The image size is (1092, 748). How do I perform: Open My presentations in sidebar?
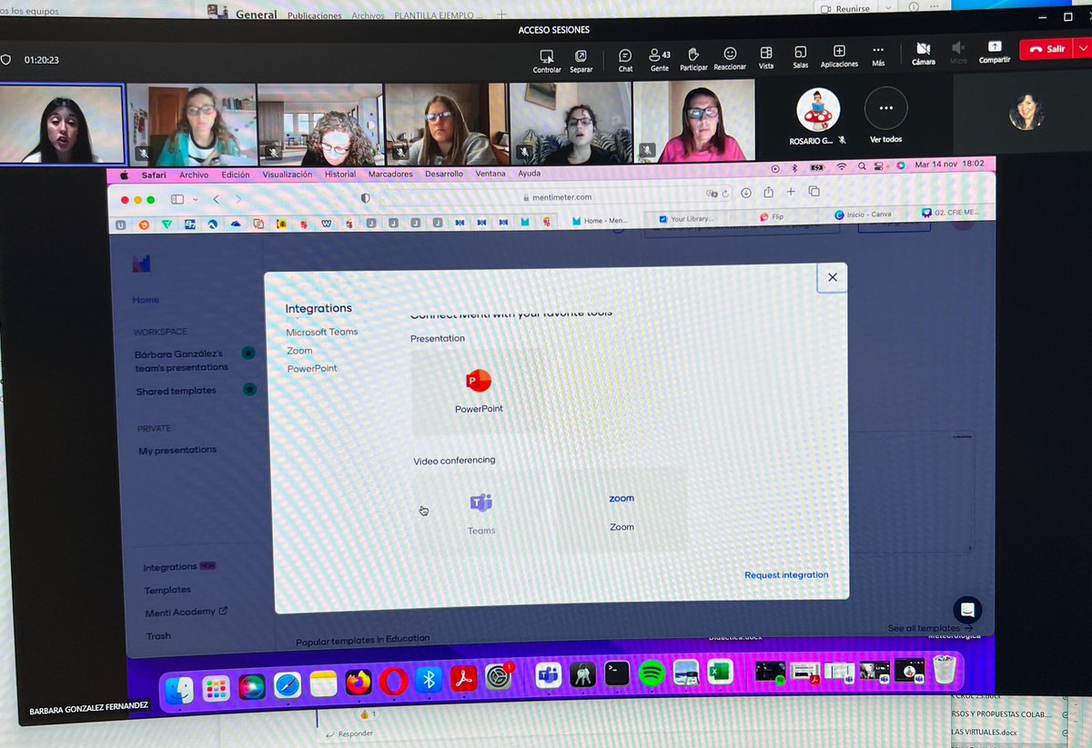point(177,450)
